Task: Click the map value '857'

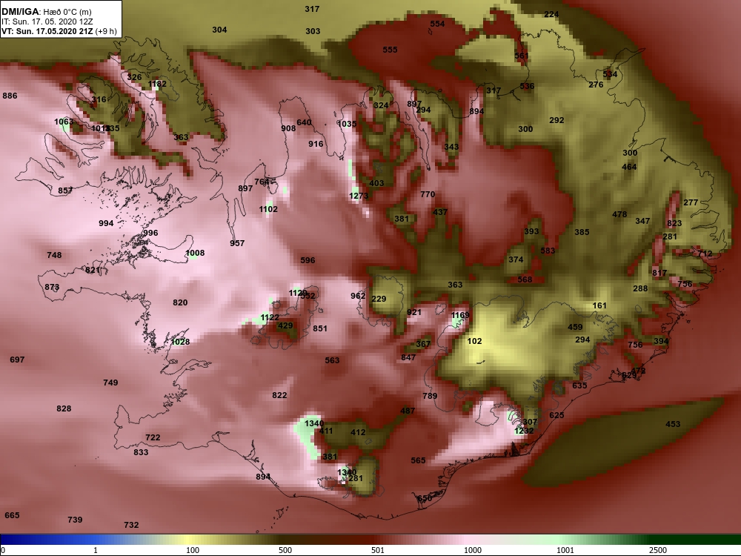Action: (x=65, y=190)
